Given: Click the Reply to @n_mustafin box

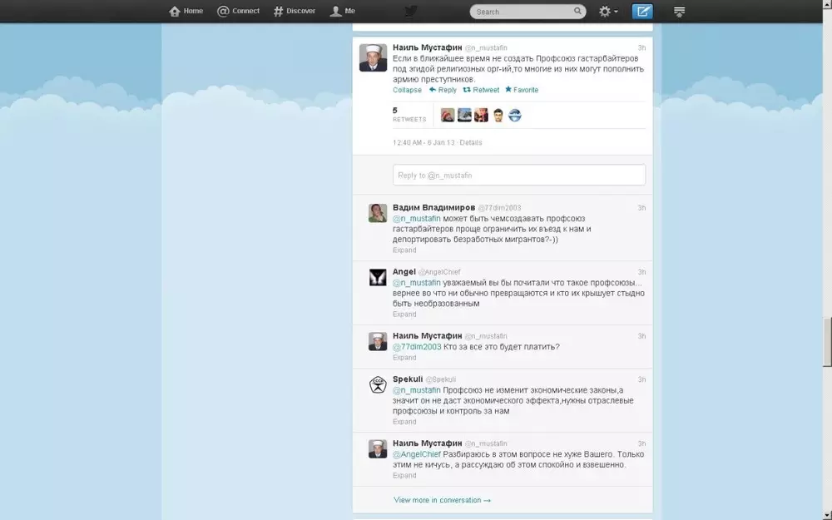Looking at the screenshot, I should pyautogui.click(x=518, y=175).
